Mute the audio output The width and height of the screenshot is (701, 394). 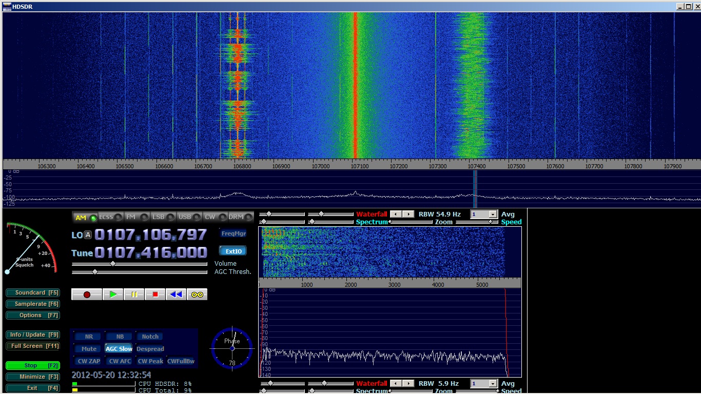(x=89, y=349)
